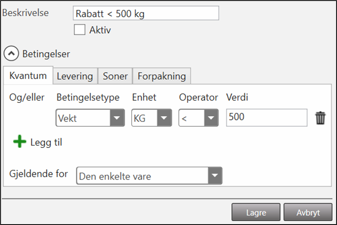Focus the Beskrivelse text field
Screen dimensions: 337x225
click(x=145, y=14)
